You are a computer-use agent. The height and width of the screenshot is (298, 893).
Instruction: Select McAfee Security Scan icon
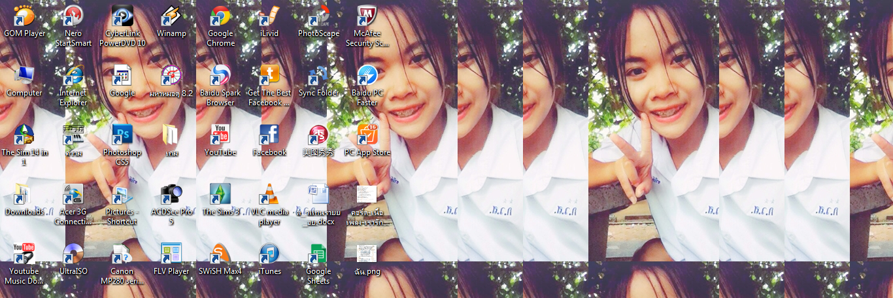[367, 16]
